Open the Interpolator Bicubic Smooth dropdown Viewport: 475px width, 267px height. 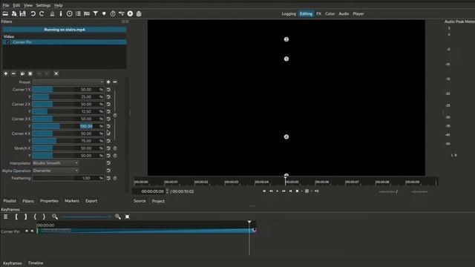[56, 163]
